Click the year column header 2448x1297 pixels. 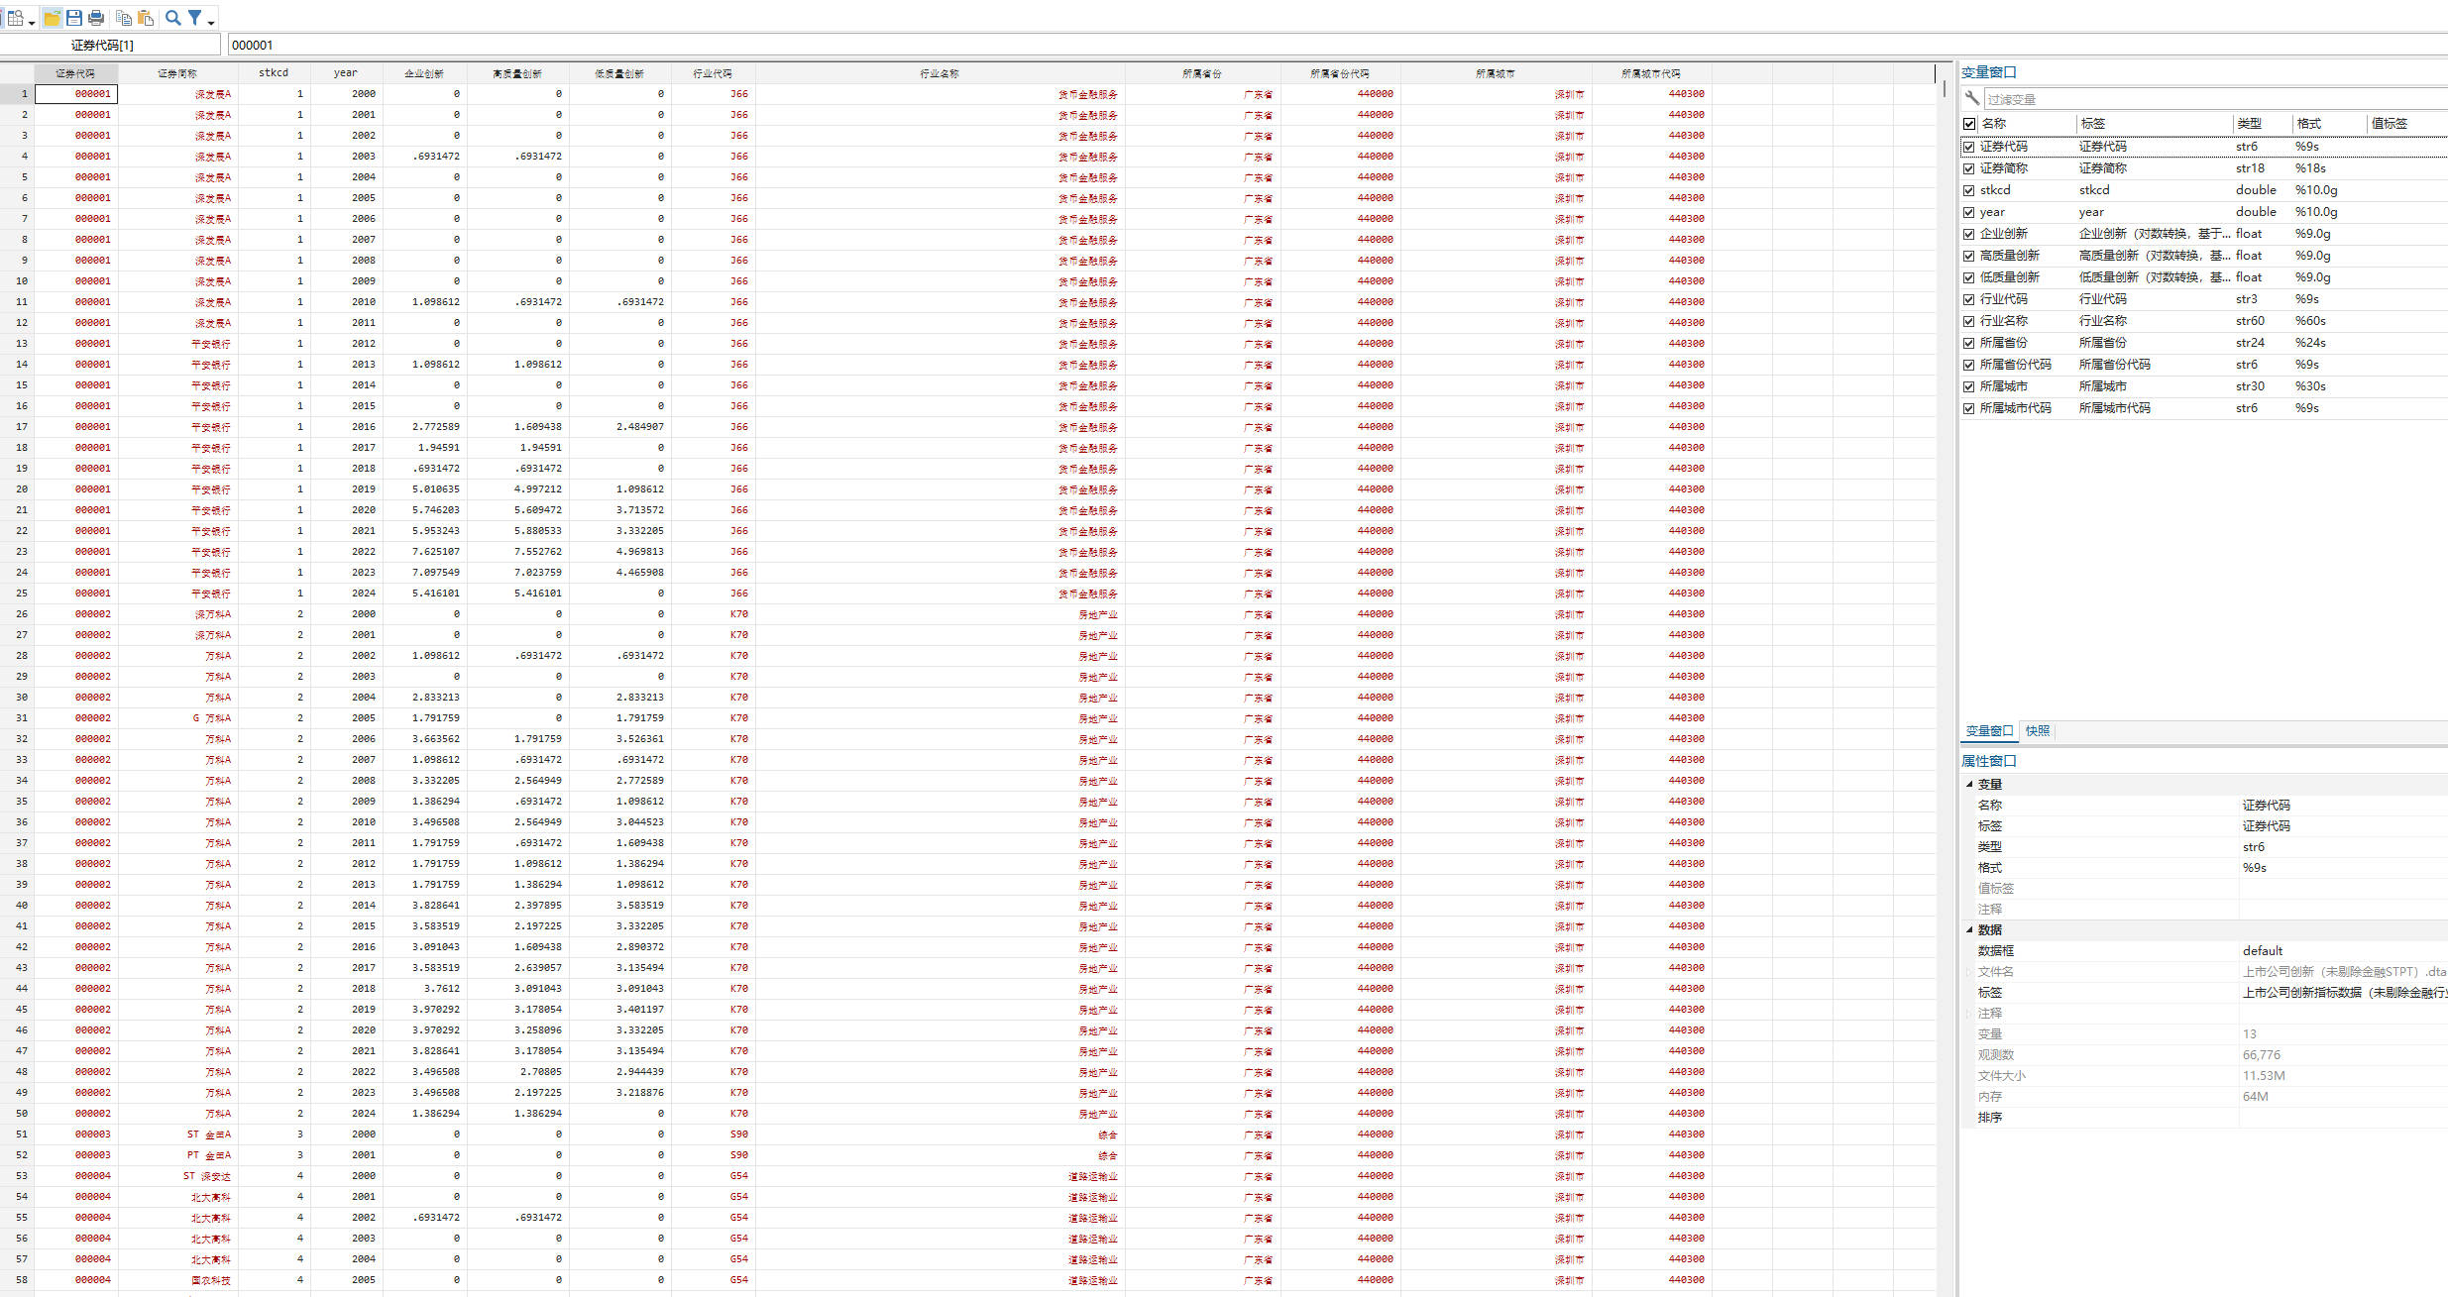point(345,73)
